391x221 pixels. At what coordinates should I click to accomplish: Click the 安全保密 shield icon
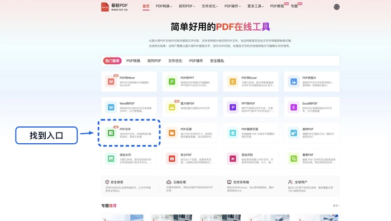(x=107, y=182)
